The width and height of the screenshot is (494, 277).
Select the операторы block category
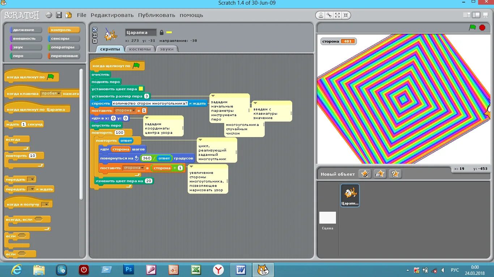tap(64, 47)
